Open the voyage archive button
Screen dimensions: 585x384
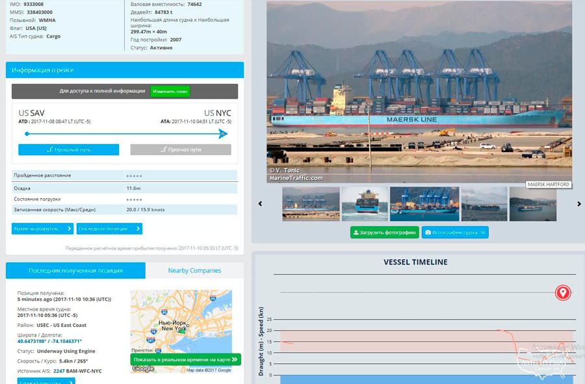(42, 229)
